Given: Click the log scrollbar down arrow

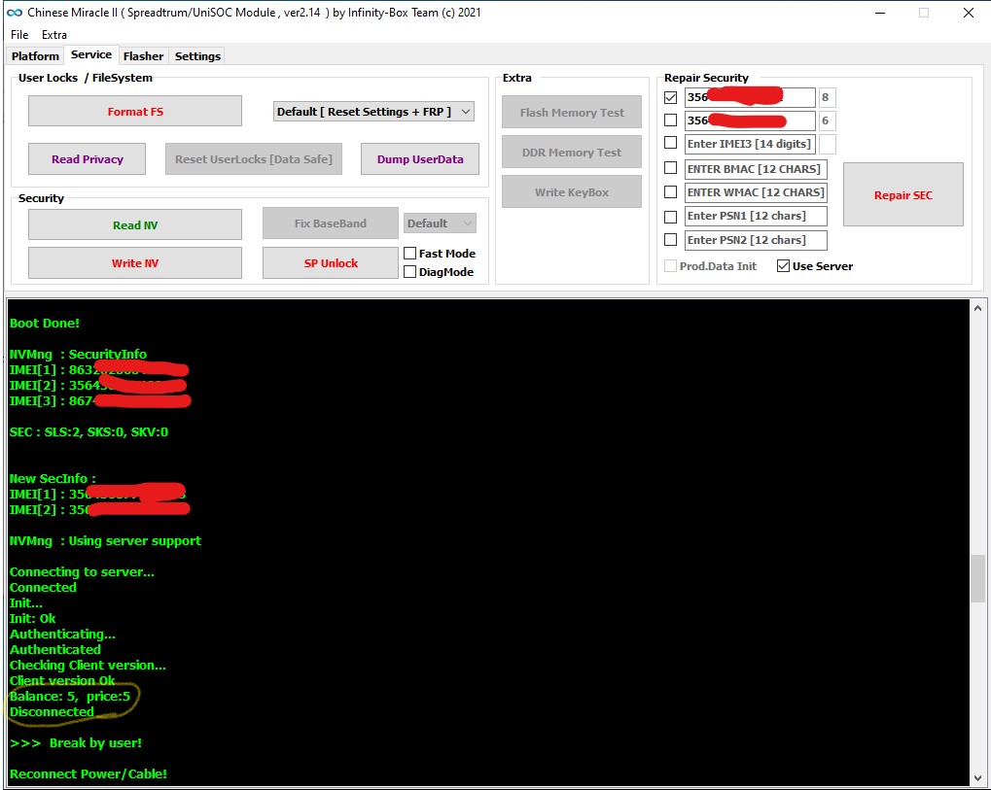Looking at the screenshot, I should [x=977, y=778].
